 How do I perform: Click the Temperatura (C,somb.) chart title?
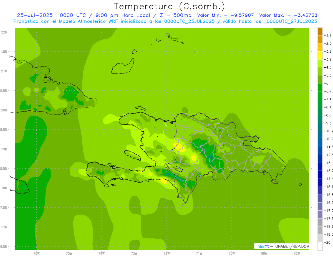[x=170, y=6]
